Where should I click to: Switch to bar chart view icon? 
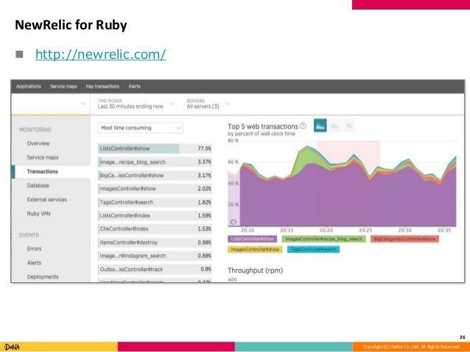[x=334, y=126]
